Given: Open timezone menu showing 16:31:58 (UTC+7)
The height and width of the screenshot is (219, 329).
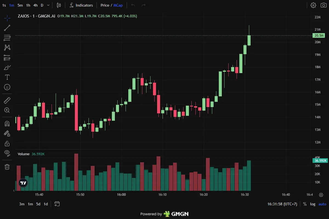Looking at the screenshot, I should click(282, 204).
